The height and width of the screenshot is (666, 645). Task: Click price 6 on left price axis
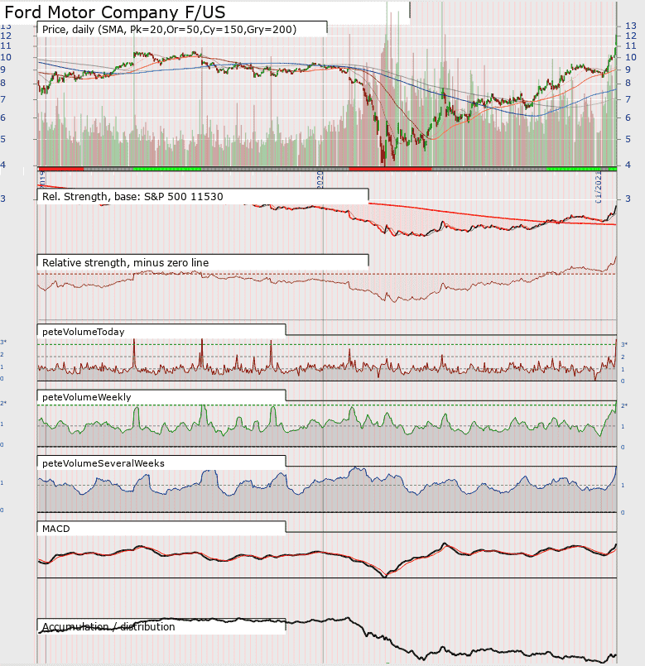pos(3,117)
